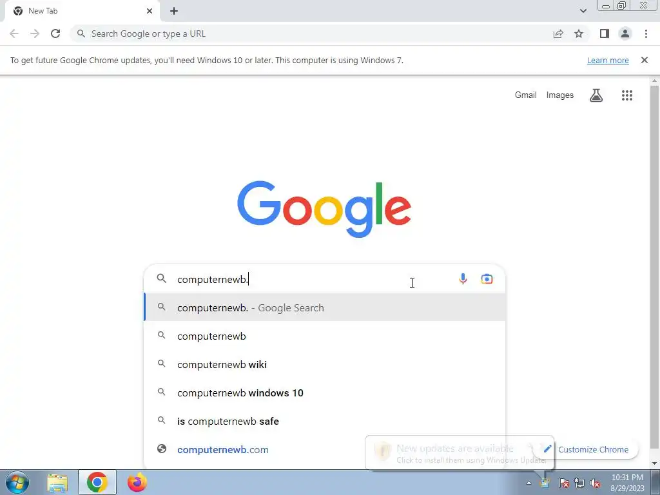Select the New Tab browser tab
660x495 pixels.
pyautogui.click(x=82, y=11)
